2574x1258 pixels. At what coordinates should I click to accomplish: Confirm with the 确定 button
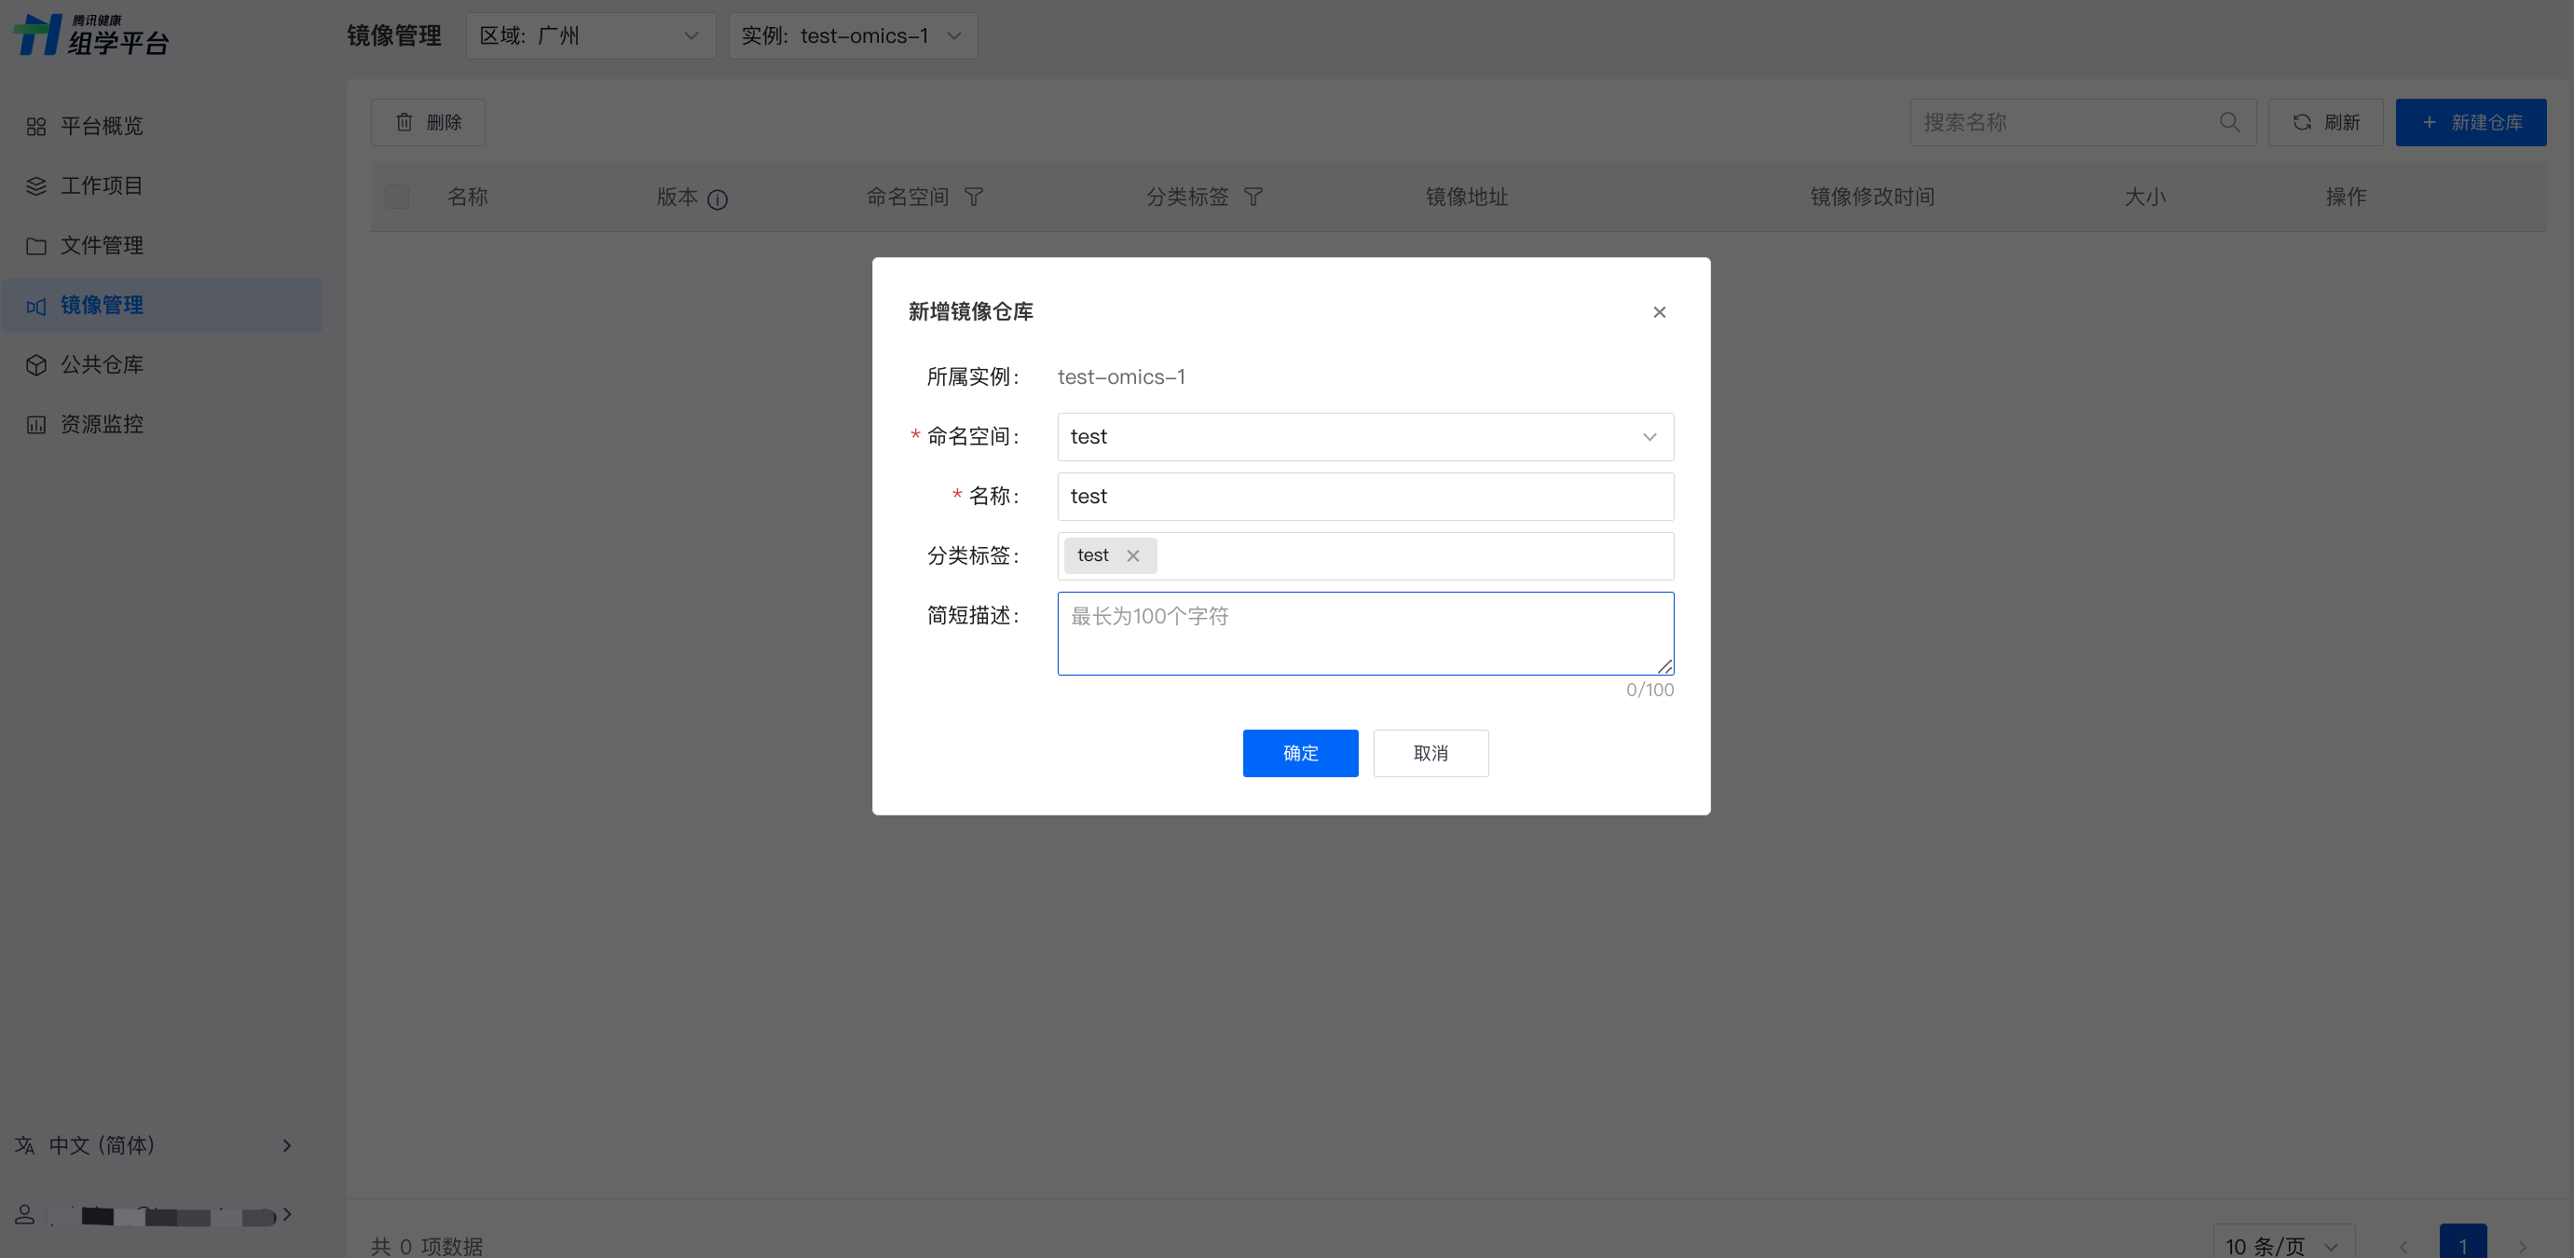click(x=1299, y=752)
